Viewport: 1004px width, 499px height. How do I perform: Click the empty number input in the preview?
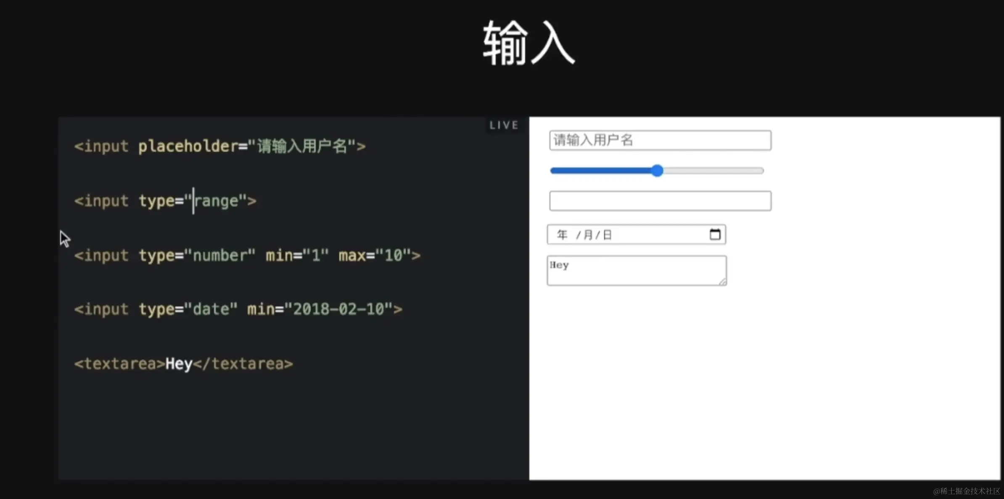coord(659,201)
